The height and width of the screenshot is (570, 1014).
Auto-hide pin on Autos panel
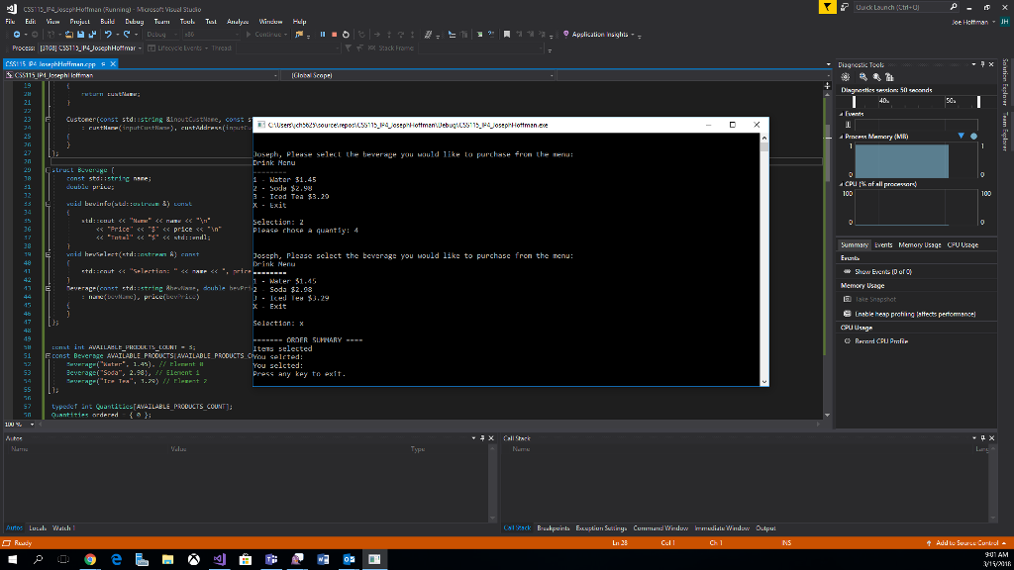point(482,438)
